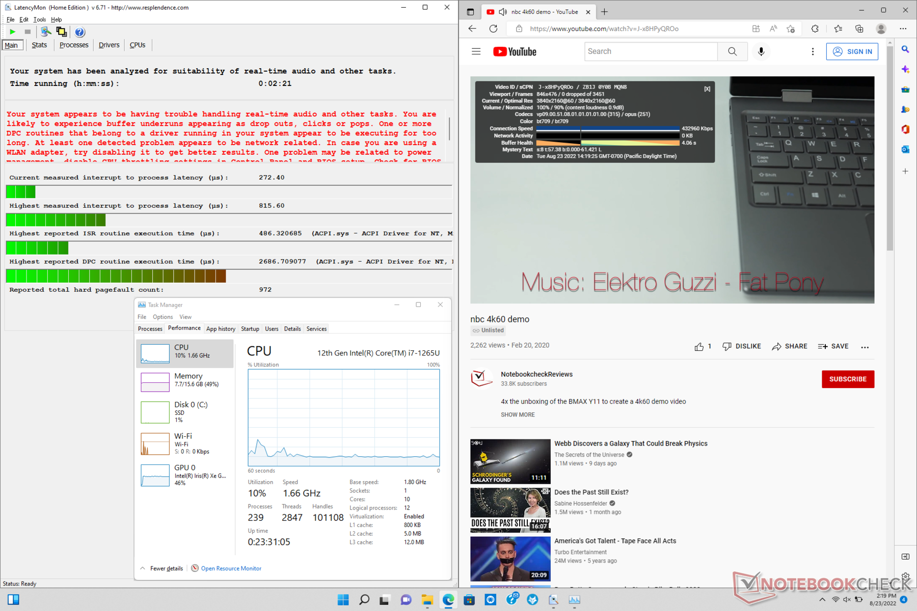Click LatencyMon gray stop monitor icon

click(x=28, y=32)
